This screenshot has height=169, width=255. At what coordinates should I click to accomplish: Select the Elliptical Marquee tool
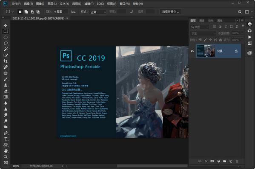(6, 37)
